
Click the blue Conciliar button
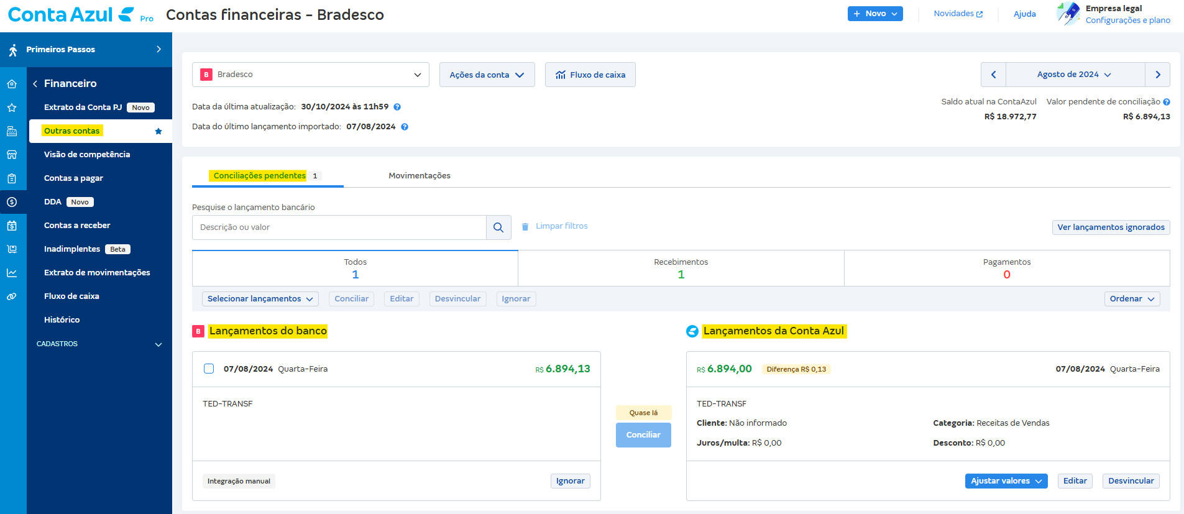pos(643,435)
